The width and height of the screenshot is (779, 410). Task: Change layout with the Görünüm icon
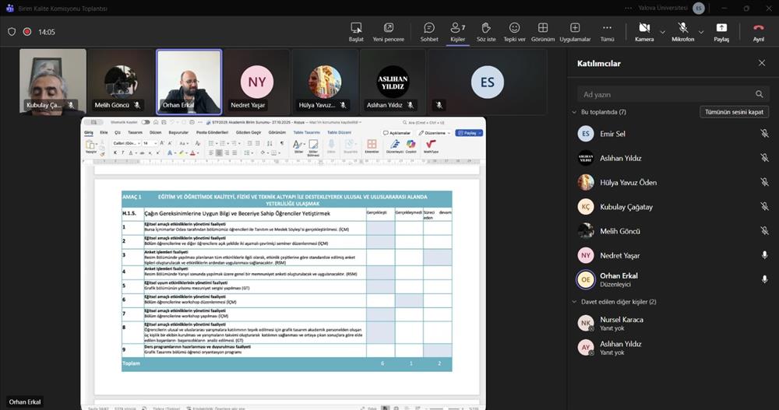pyautogui.click(x=543, y=28)
